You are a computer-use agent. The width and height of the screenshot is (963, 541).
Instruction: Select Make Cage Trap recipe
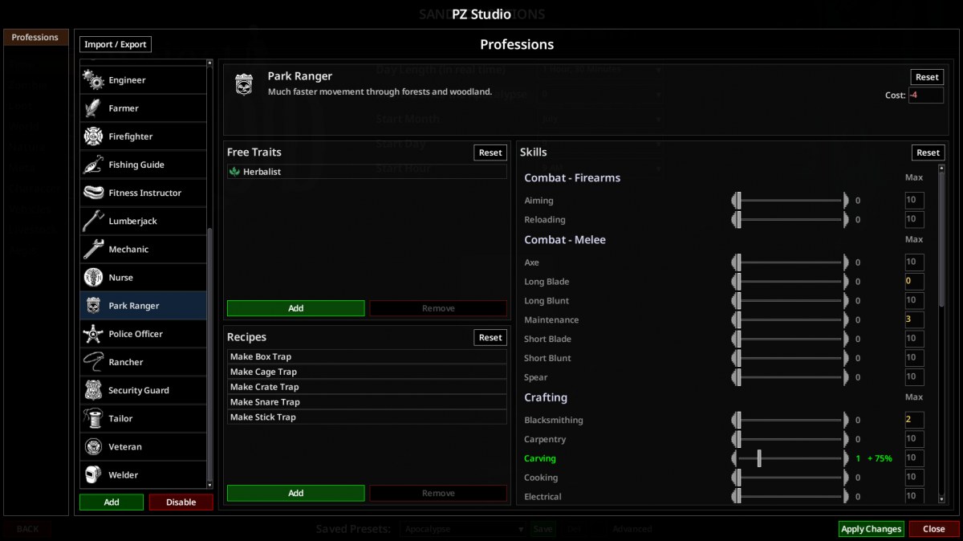[367, 372]
